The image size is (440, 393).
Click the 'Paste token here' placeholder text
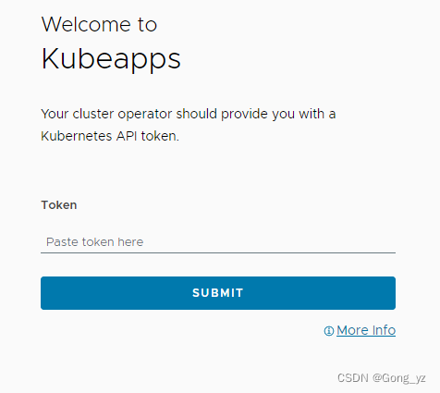(95, 242)
